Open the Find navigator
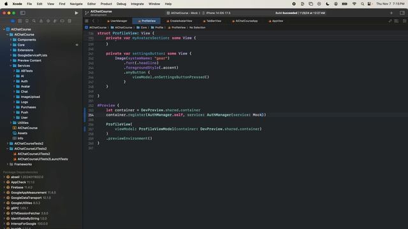408x229 pixels. pyautogui.click(x=34, y=21)
